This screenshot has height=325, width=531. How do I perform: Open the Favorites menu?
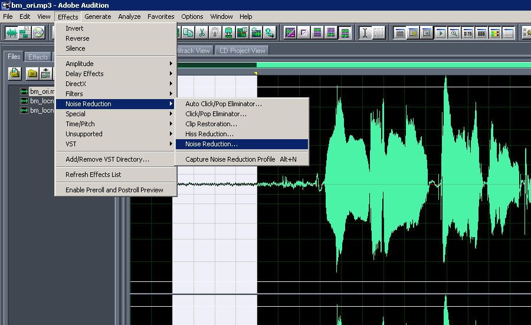click(161, 17)
